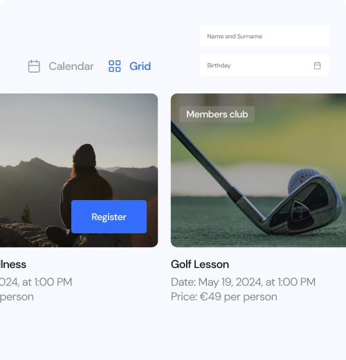Click the per person price text on left card

[x=17, y=297]
